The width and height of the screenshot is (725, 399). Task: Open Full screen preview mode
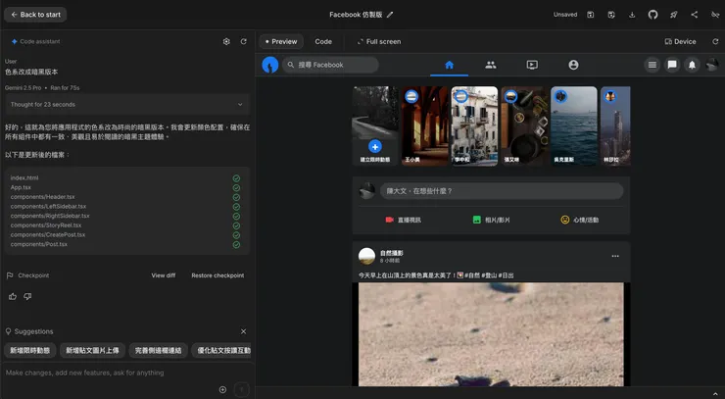click(x=379, y=41)
